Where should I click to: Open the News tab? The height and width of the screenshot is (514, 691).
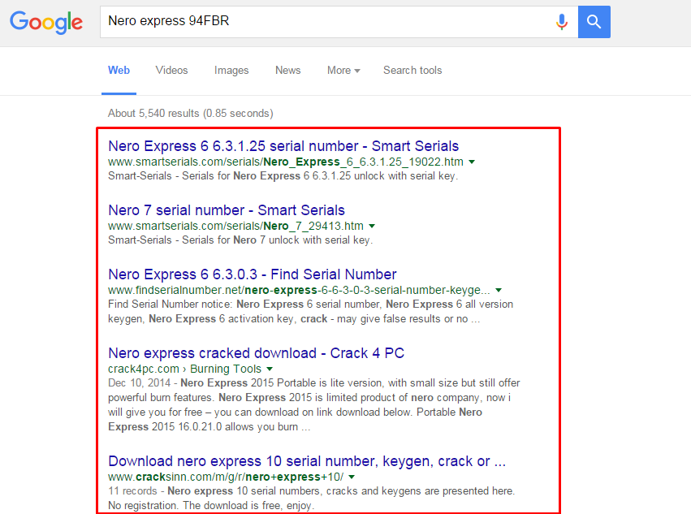287,70
